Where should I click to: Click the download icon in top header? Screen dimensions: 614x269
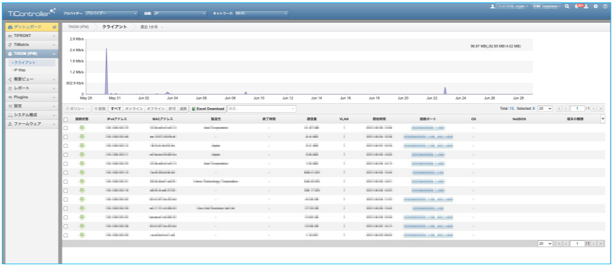(587, 7)
